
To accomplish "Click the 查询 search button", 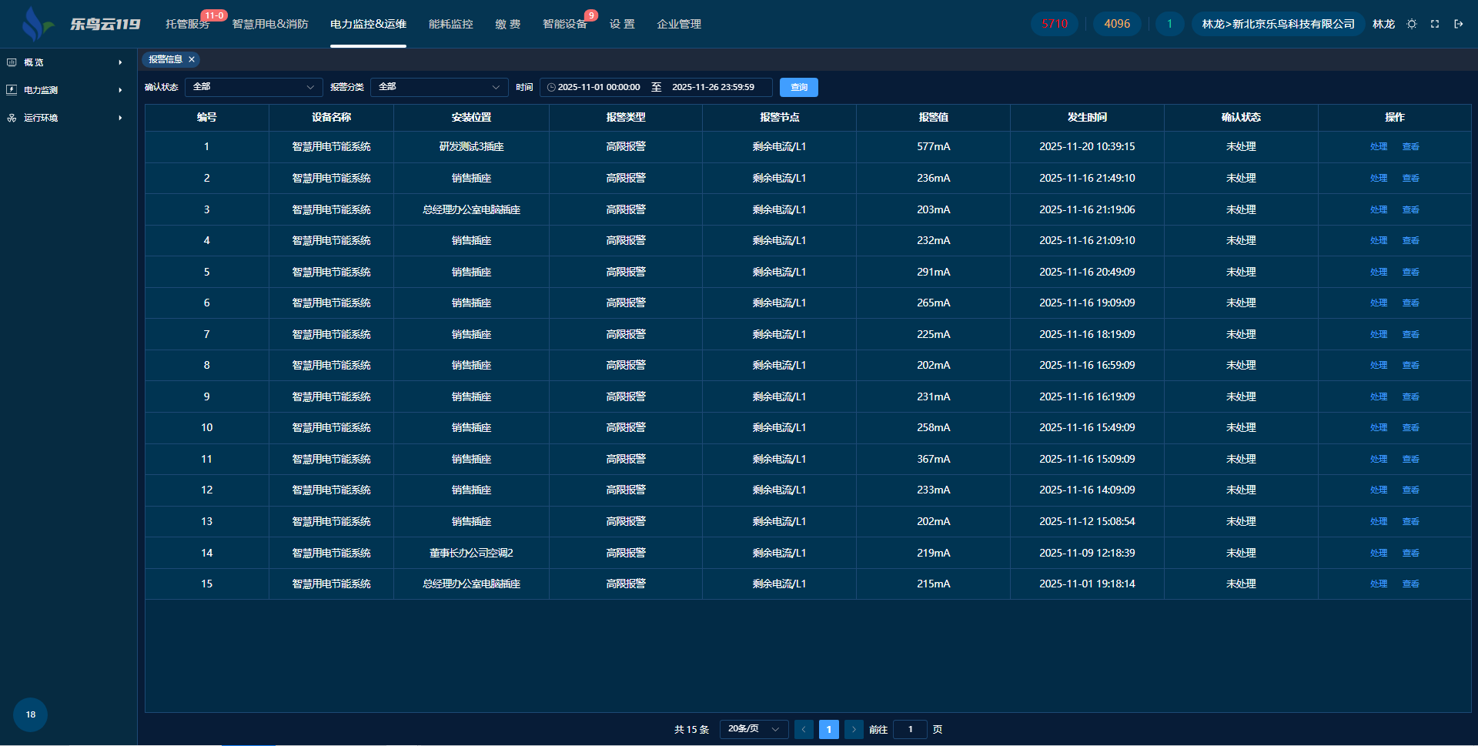I will point(798,88).
